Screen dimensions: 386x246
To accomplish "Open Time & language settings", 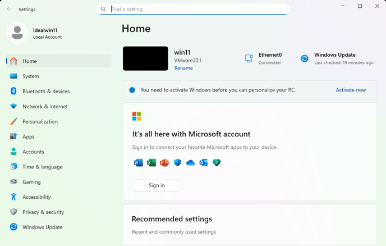I will tap(59, 166).
